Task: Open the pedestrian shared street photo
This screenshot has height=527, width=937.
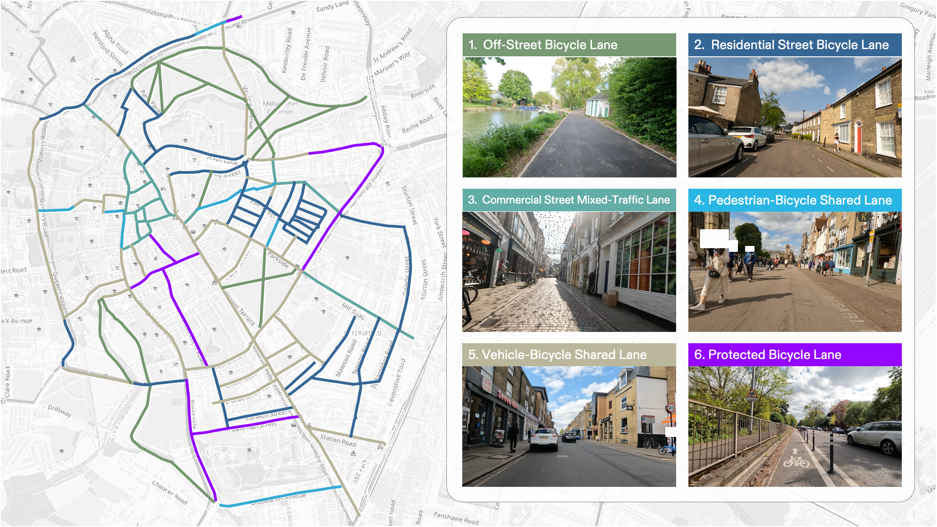Action: [795, 272]
